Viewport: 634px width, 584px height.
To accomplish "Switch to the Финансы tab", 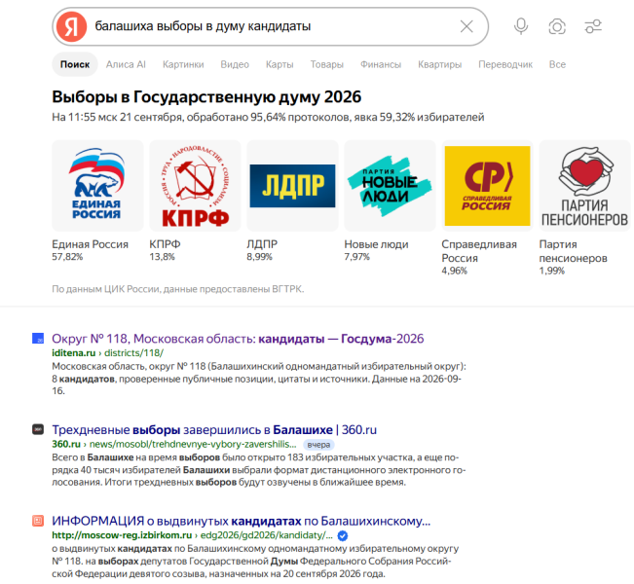I will pos(381,64).
